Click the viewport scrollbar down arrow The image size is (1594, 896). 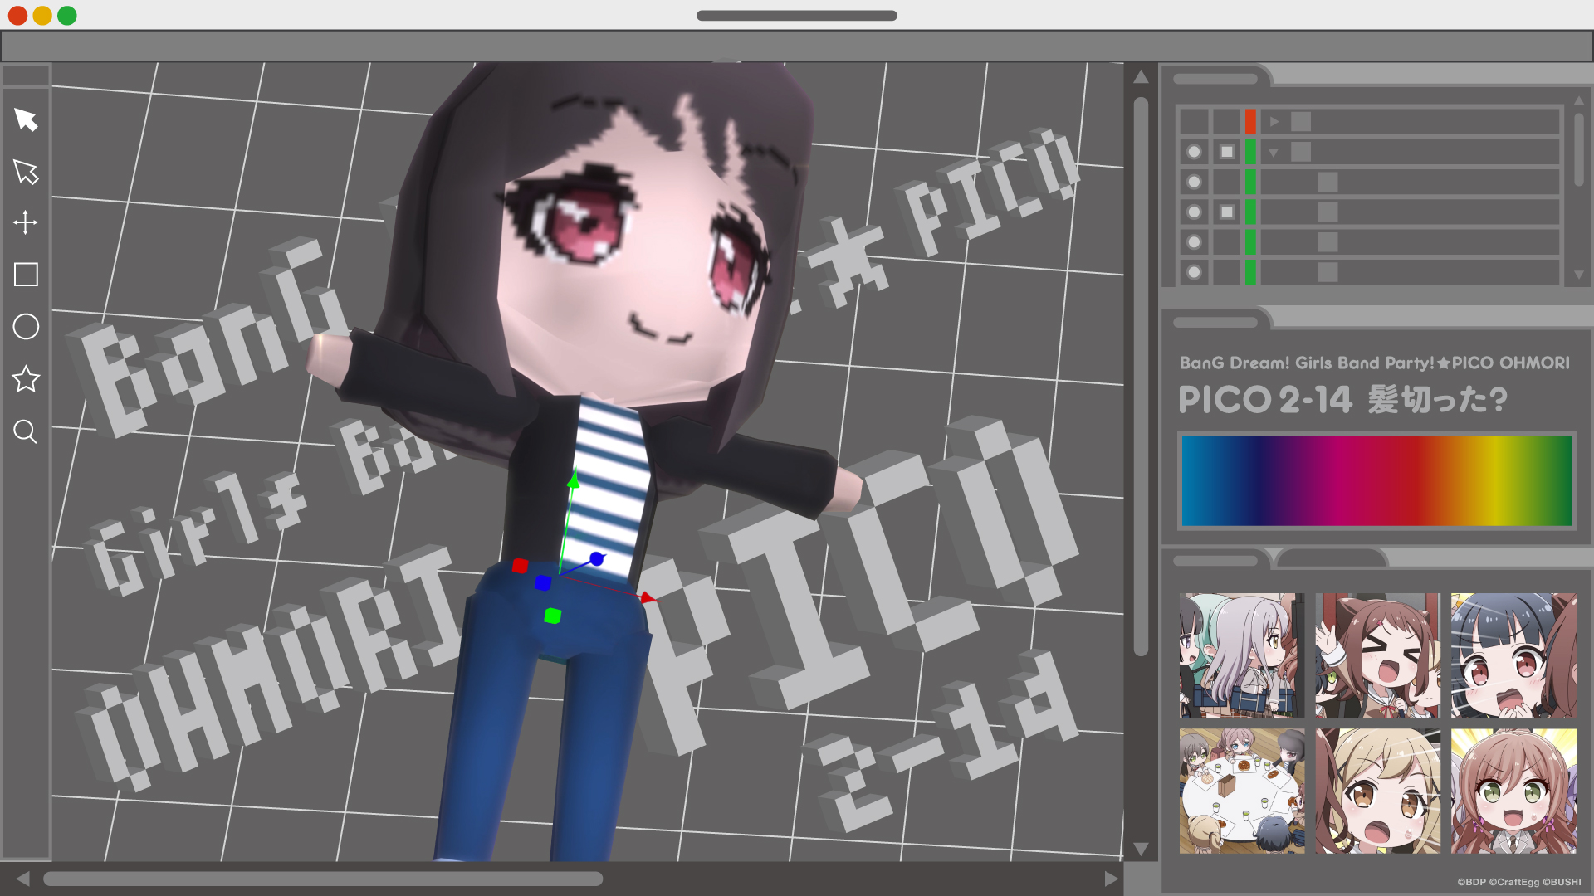[1141, 850]
